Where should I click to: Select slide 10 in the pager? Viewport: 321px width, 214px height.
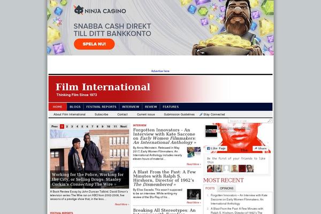click(x=109, y=126)
